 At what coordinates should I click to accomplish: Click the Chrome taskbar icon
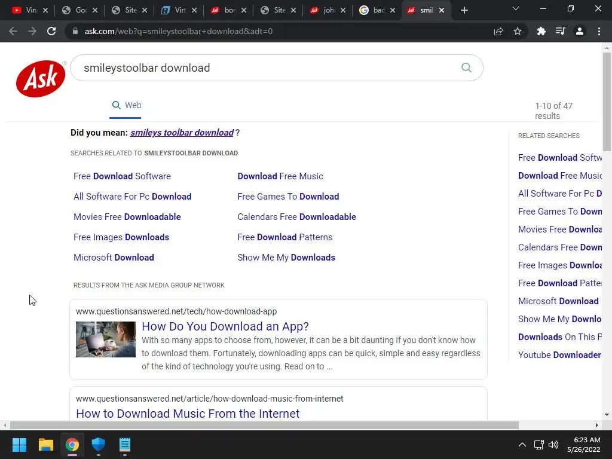[x=72, y=445]
